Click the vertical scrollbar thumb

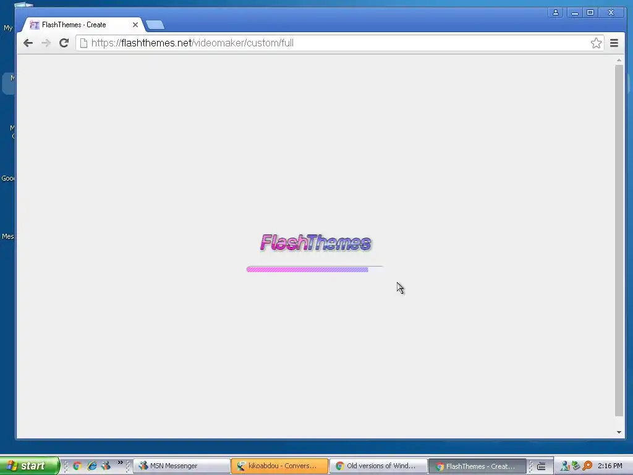[x=619, y=241]
